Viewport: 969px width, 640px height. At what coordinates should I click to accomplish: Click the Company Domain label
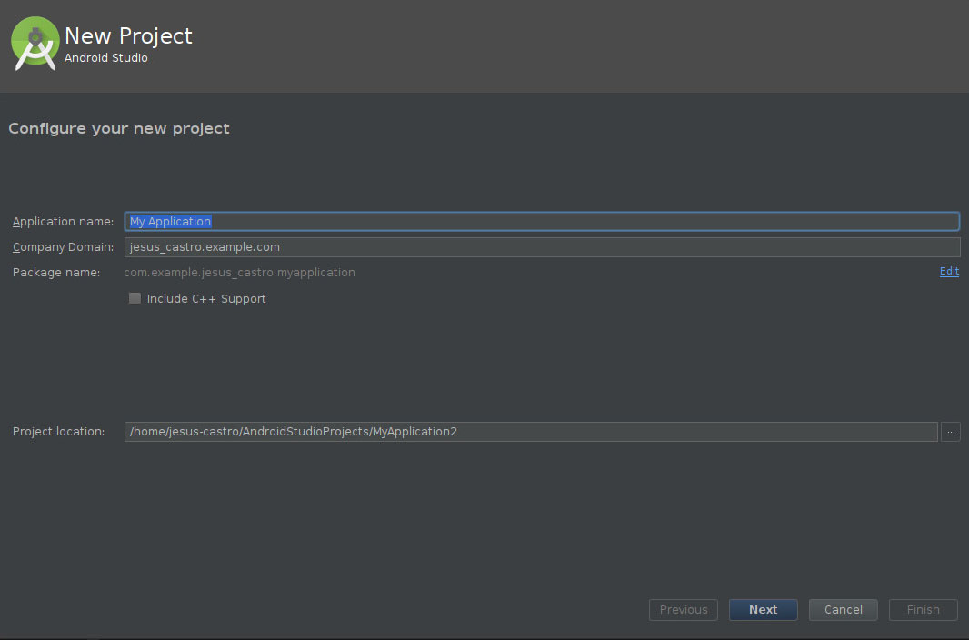[x=63, y=247]
